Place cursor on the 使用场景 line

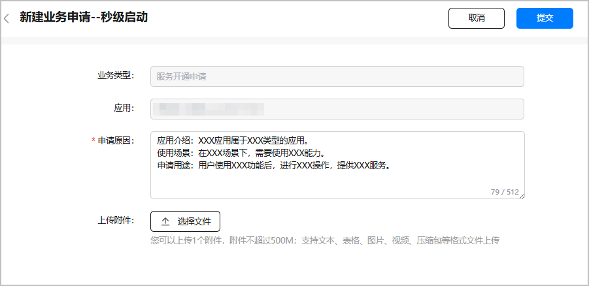241,153
